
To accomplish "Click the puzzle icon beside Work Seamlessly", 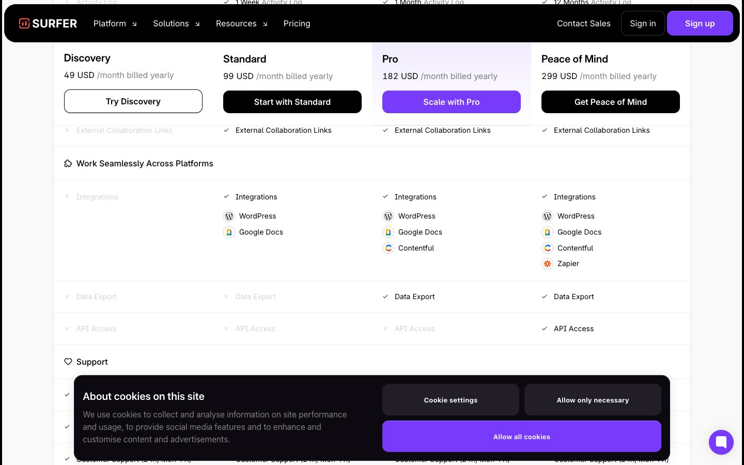I will click(x=68, y=164).
